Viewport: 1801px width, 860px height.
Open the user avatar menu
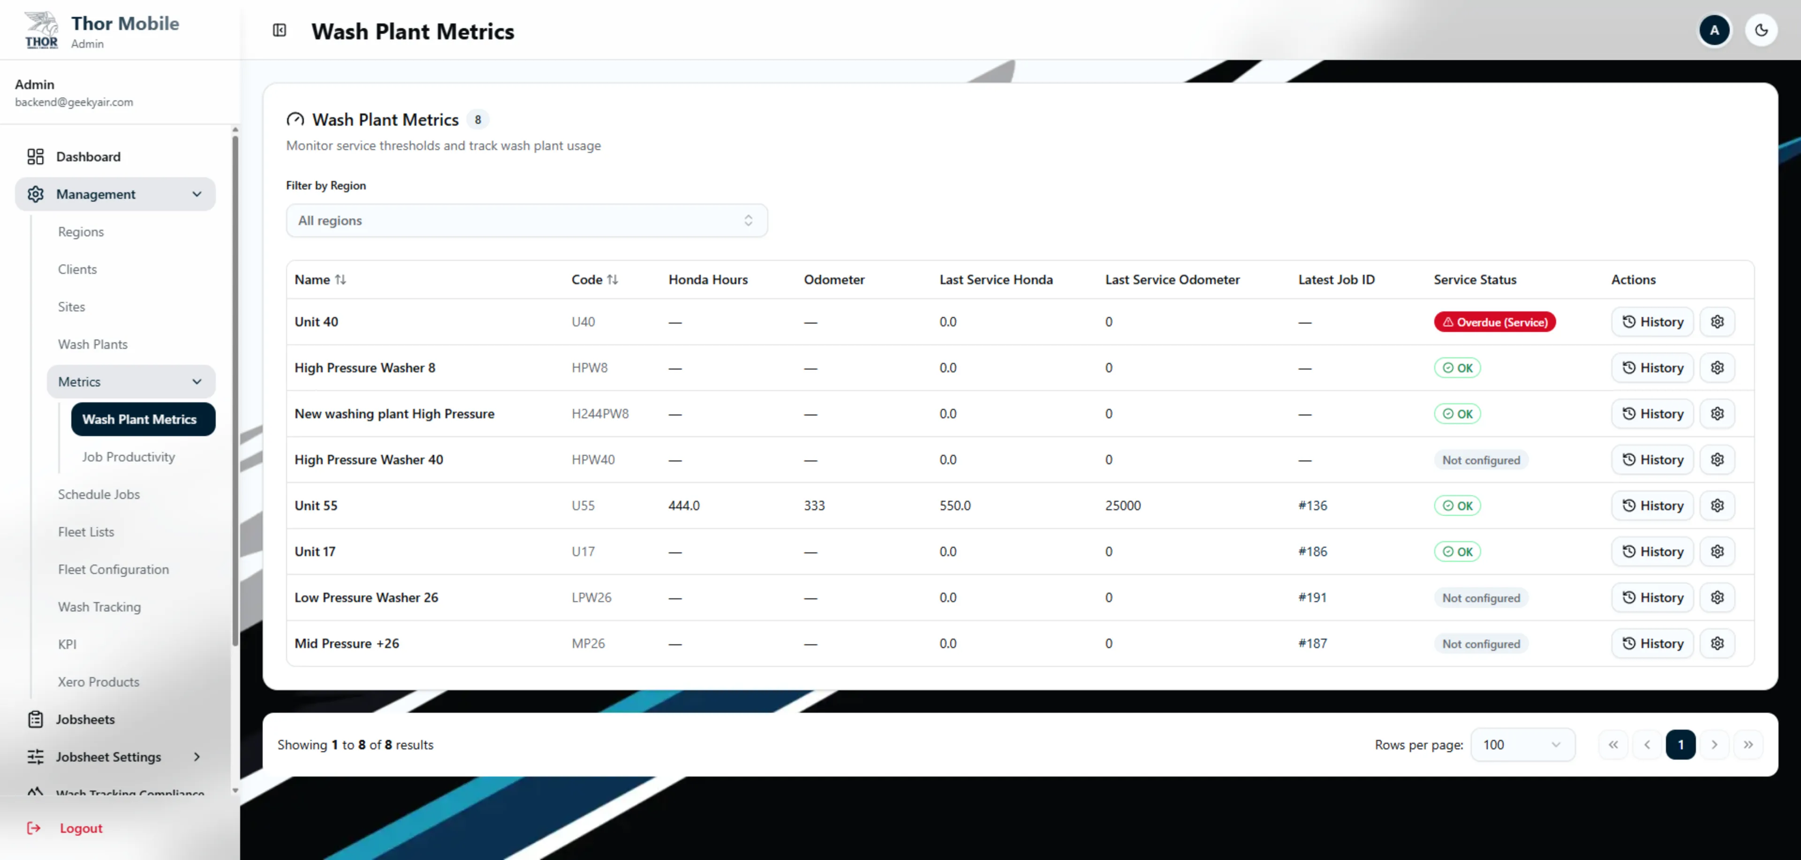pos(1714,30)
